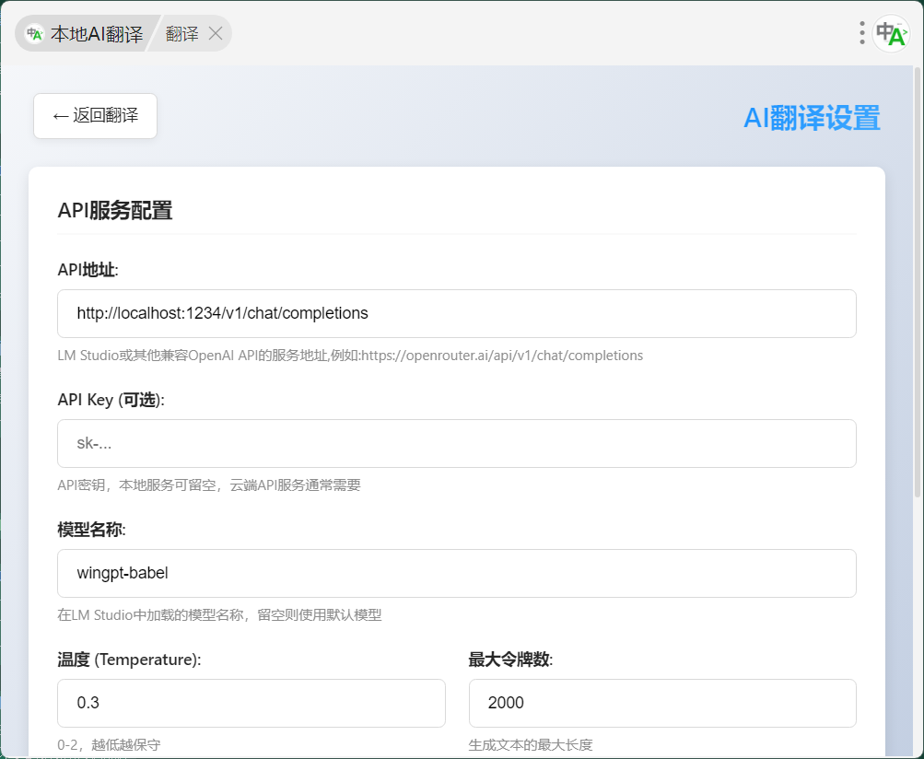Image resolution: width=924 pixels, height=759 pixels.
Task: Click the translate icon in the 本地AI翻译 tab
Action: (35, 34)
